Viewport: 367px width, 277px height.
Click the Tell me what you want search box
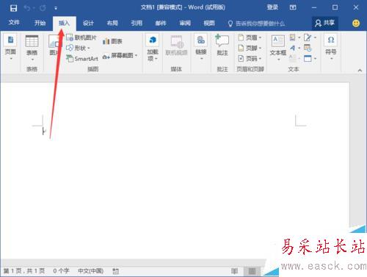(256, 24)
